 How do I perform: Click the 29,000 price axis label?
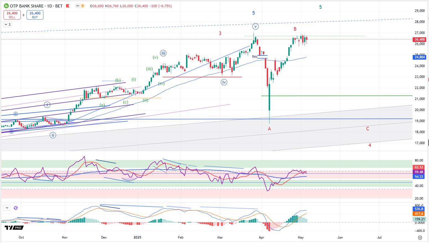click(420, 11)
